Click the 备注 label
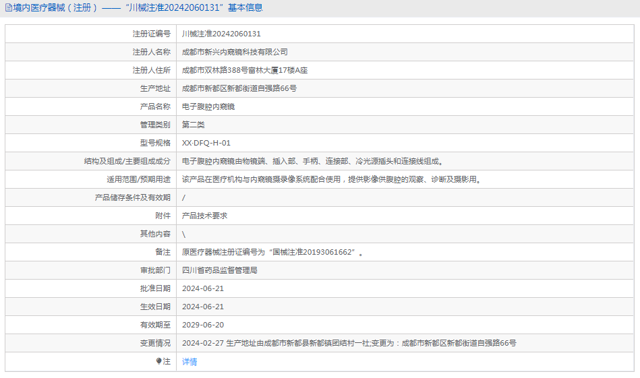 coord(163,253)
